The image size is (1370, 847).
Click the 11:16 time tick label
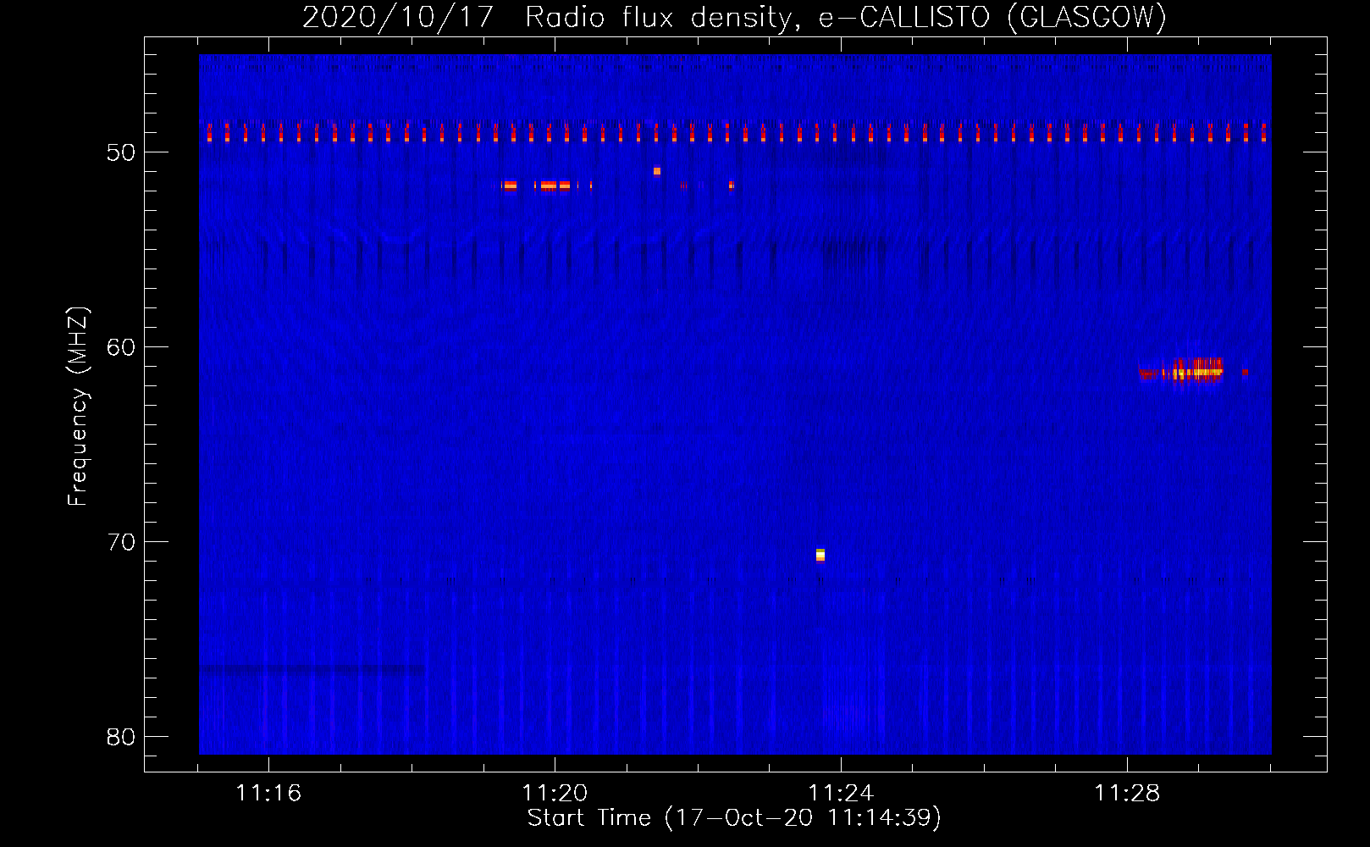coord(268,793)
